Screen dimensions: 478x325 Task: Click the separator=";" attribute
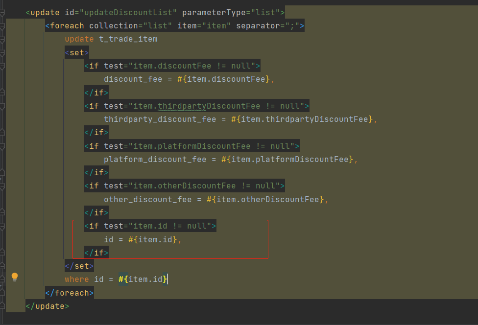268,26
